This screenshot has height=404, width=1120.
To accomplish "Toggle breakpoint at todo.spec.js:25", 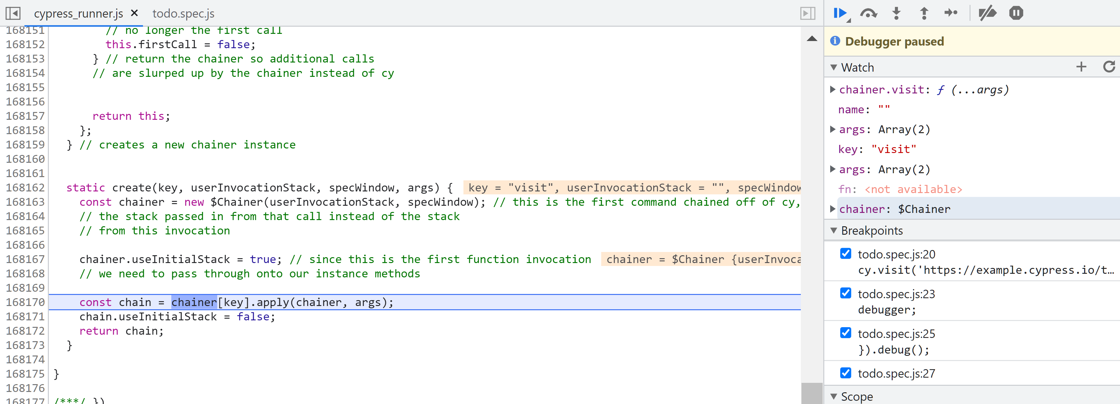I will point(846,333).
